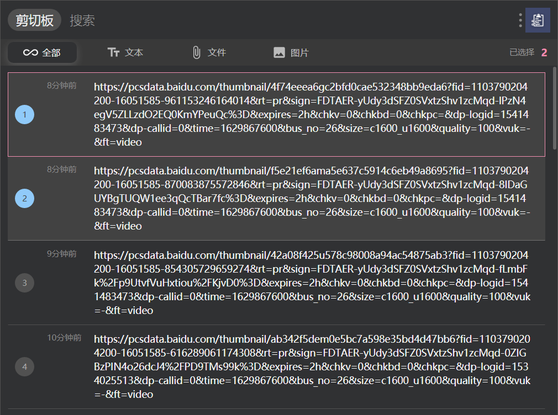Click the text Tт icon

(x=113, y=52)
